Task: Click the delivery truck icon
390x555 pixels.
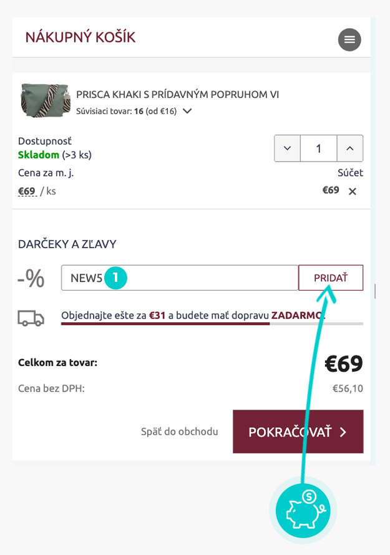Action: pos(31,318)
